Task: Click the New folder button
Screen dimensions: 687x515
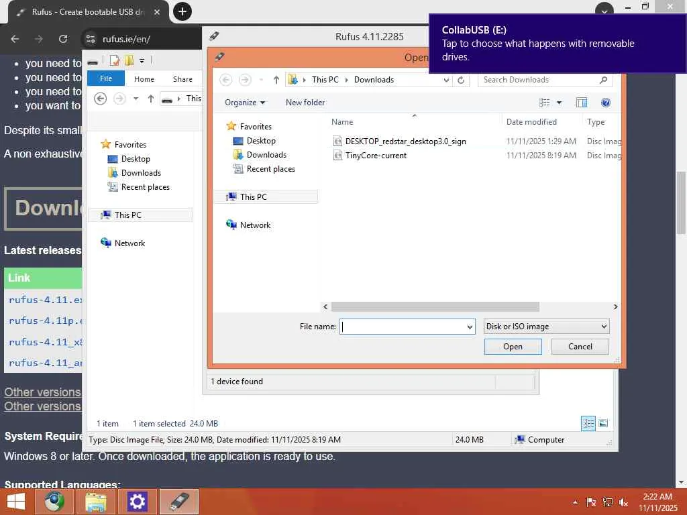Action: 305,103
